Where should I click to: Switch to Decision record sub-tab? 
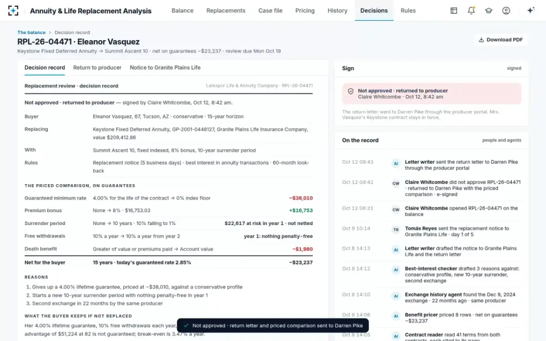pos(45,67)
